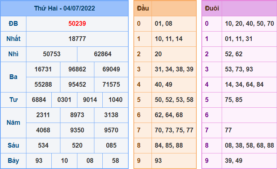
Task: Click the Nhì row label
Action: 13,54
